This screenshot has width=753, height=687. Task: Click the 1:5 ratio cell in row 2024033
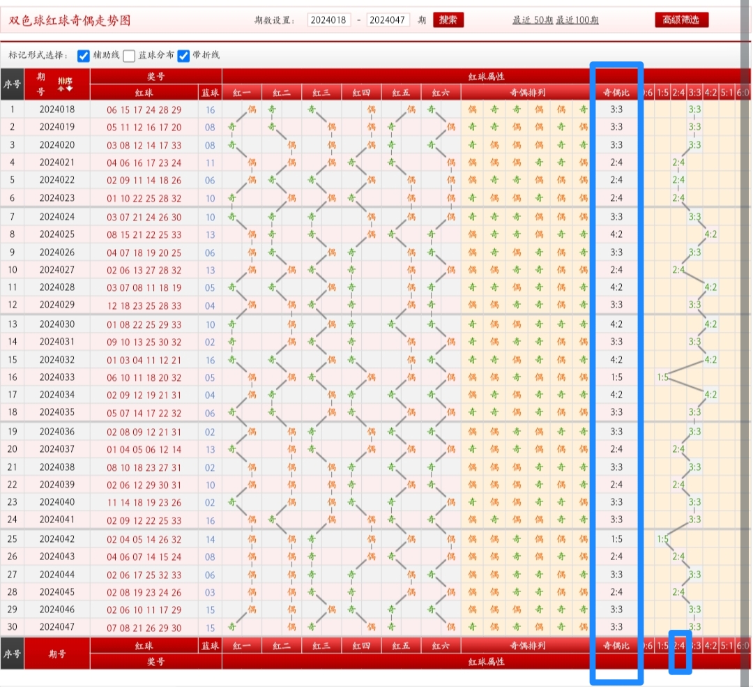point(616,377)
